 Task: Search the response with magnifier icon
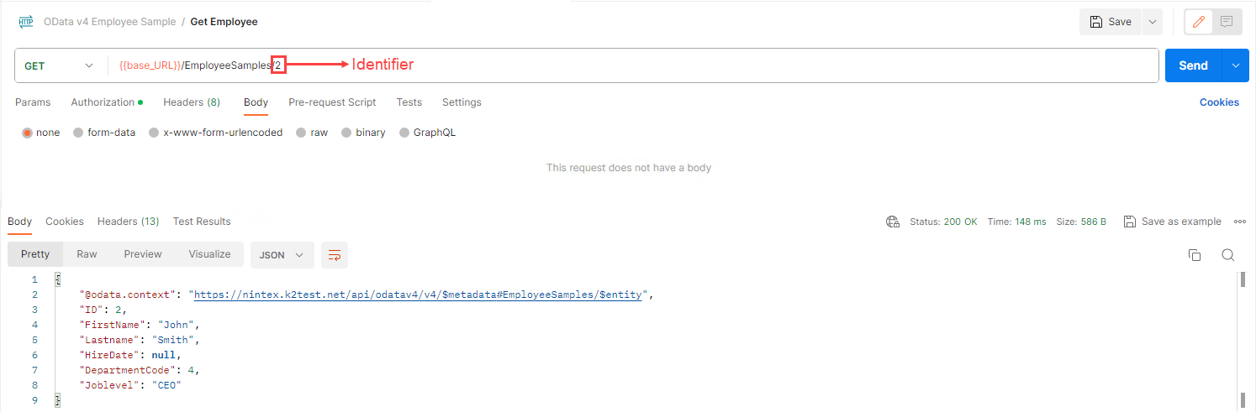point(1227,255)
